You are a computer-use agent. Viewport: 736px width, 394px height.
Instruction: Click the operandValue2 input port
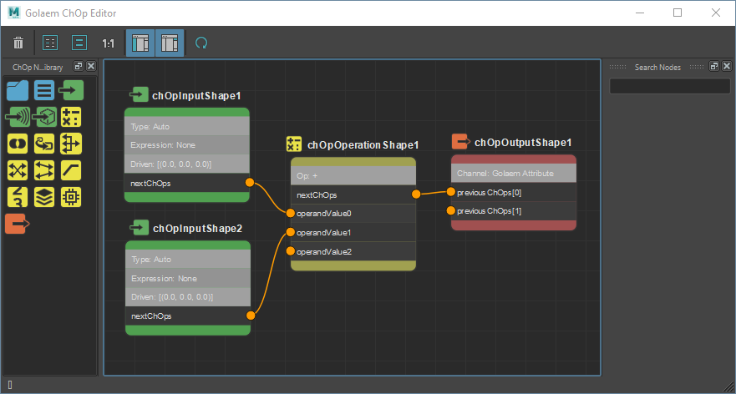pyautogui.click(x=291, y=251)
